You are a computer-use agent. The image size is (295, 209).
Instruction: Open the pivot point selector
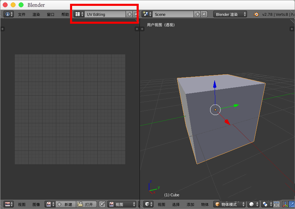point(267,204)
